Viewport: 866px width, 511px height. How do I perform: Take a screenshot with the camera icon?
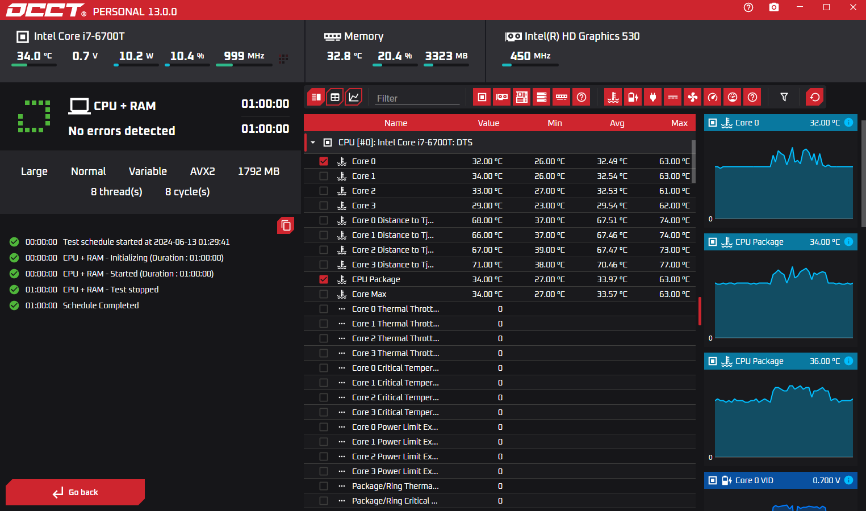(x=774, y=7)
